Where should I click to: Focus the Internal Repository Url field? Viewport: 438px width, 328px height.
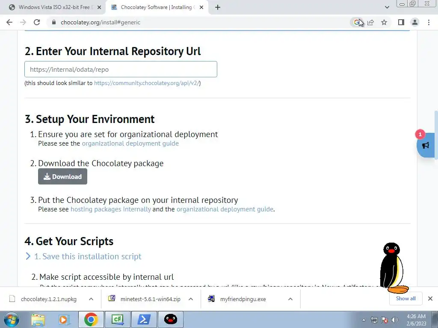[121, 69]
